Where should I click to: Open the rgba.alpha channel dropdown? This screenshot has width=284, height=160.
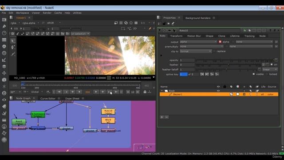(31, 23)
